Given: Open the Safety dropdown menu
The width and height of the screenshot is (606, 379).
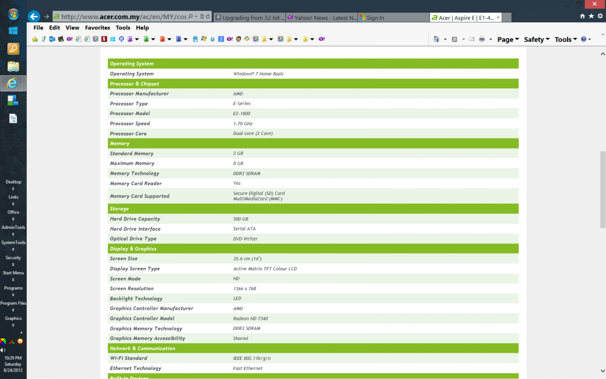Looking at the screenshot, I should point(537,39).
